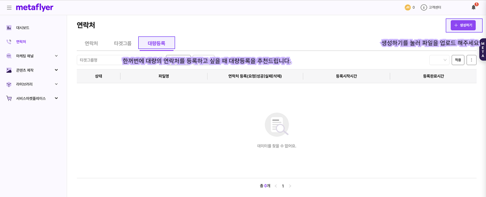Image resolution: width=486 pixels, height=197 pixels.
Task: Click the 타겟그룹명 search field
Action: [x=99, y=60]
